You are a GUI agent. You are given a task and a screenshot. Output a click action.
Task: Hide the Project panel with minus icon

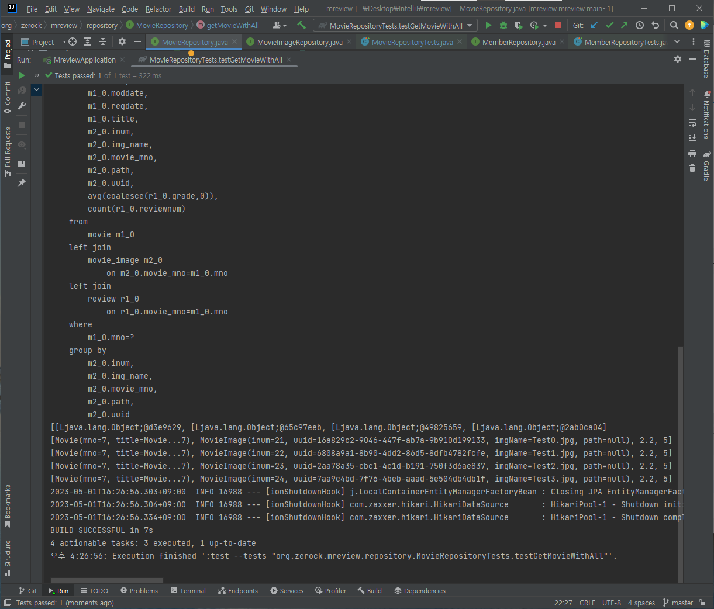(137, 41)
